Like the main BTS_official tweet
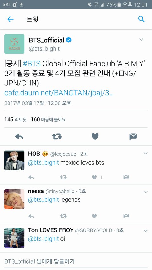This screenshot has width=152, height=270. click(95, 136)
